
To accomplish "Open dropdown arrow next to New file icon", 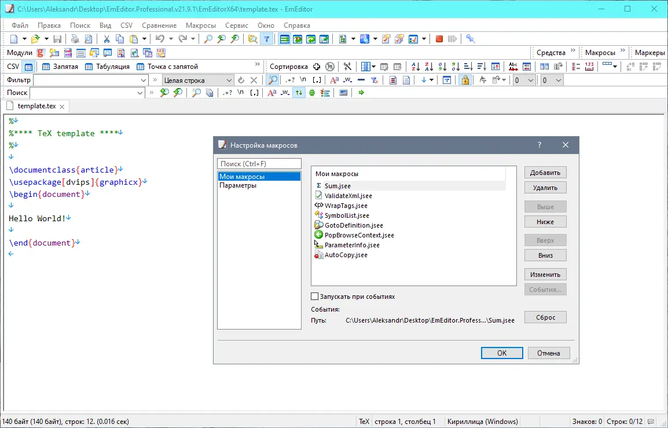I will coord(24,39).
